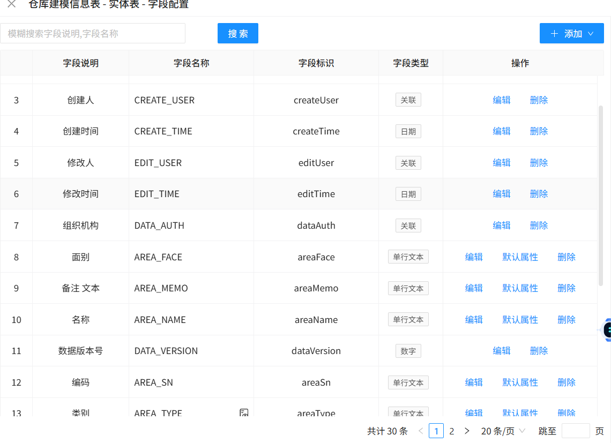The width and height of the screenshot is (611, 443).
Task: Open the 20 条/页 page size selector
Action: pos(503,431)
